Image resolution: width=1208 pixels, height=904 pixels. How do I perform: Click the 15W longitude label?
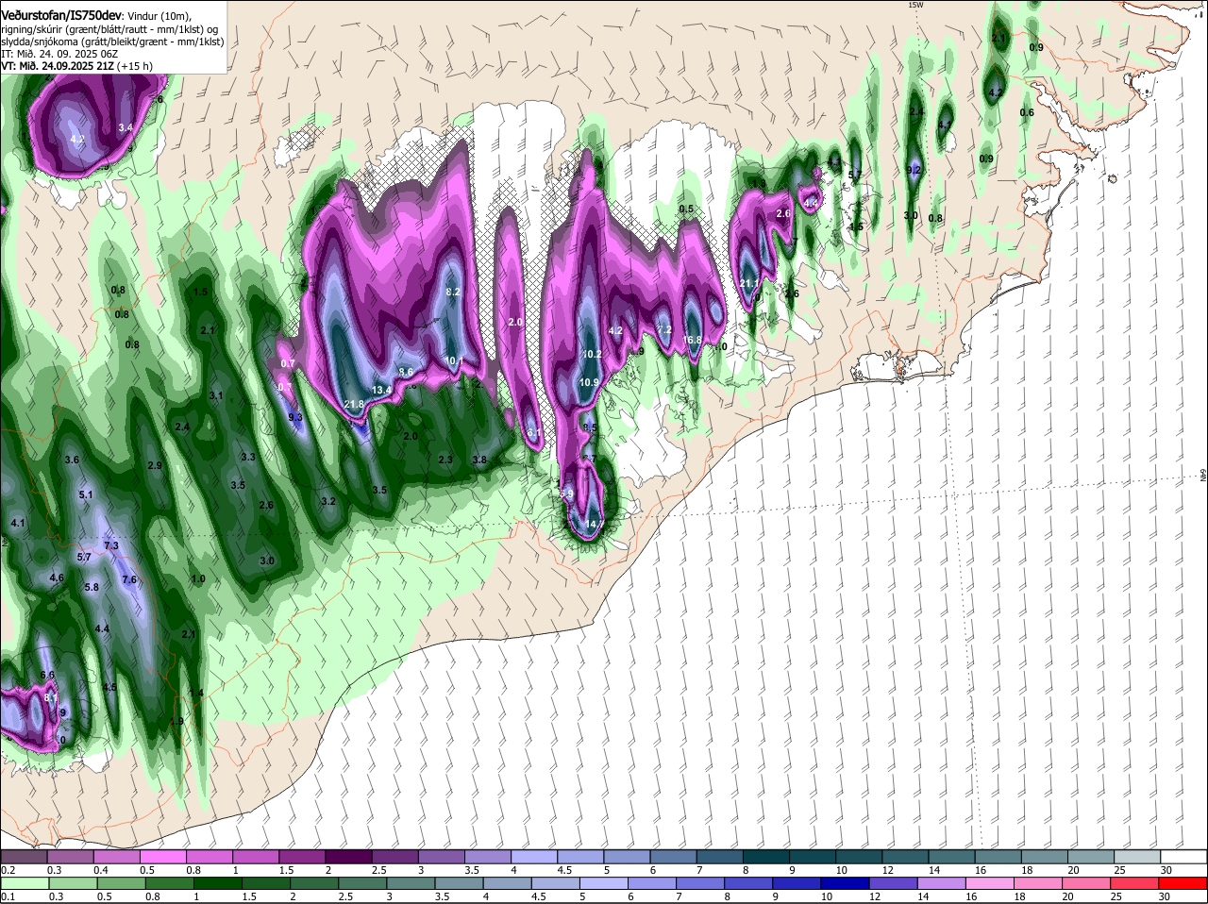click(914, 5)
